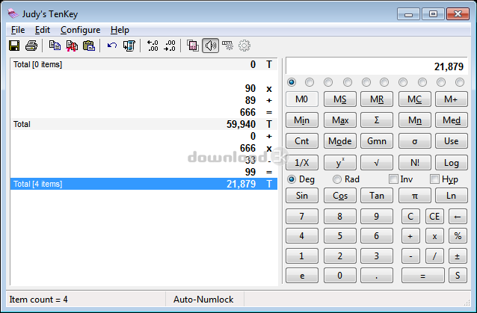Select the highlighted Total [4 items] row

coord(144,184)
